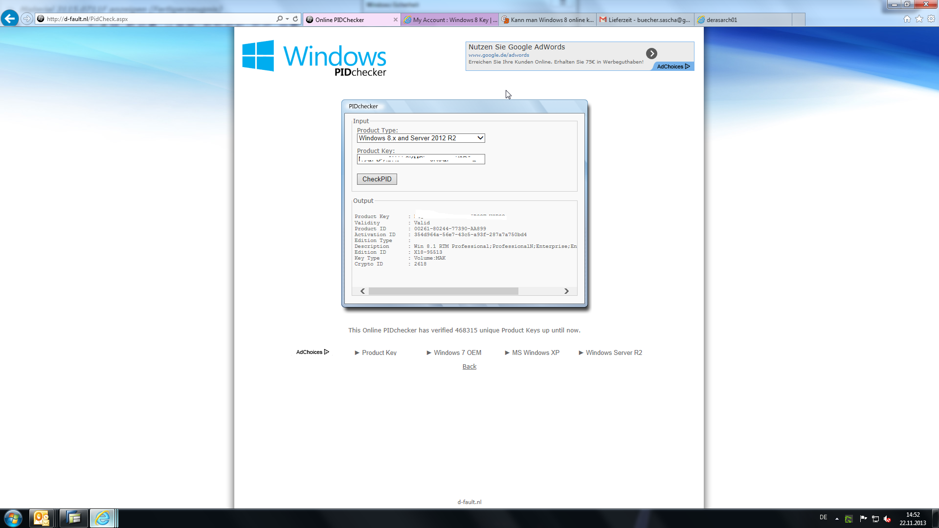Open the favorites star icon
Viewport: 939px width, 528px height.
(919, 19)
